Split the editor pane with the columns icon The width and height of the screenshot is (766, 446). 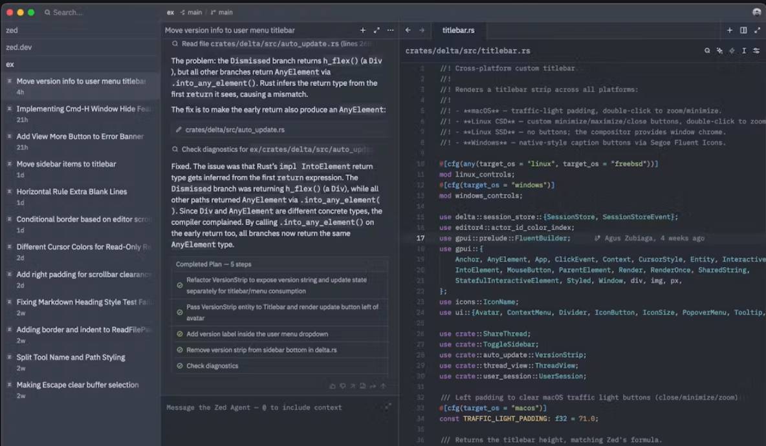743,30
